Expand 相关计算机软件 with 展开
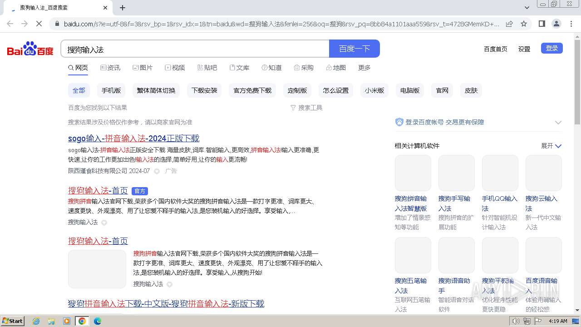 (x=551, y=146)
